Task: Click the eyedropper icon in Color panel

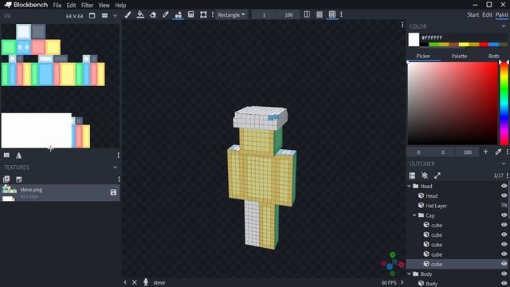Action: coord(498,152)
